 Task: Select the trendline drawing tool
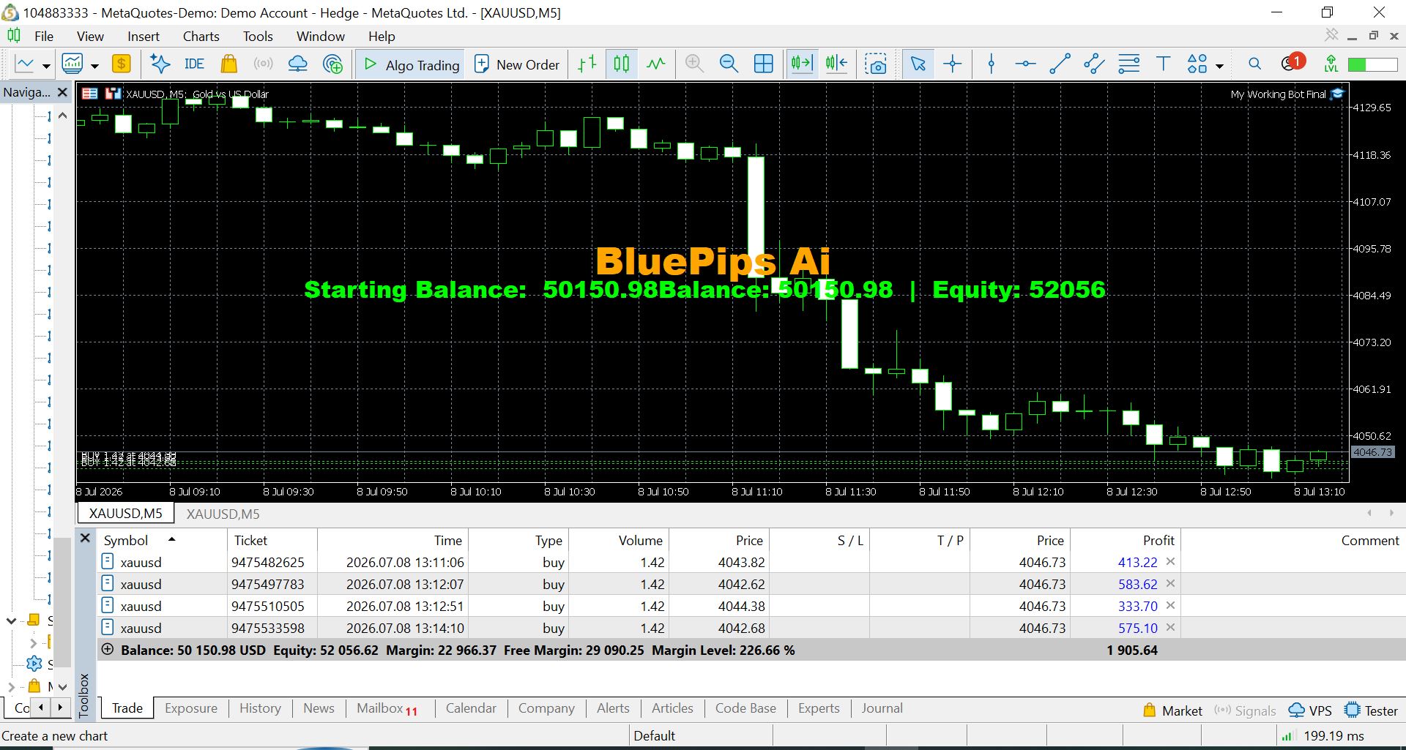[1060, 64]
